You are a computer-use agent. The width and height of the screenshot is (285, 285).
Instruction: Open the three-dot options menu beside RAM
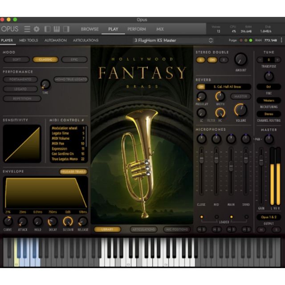[x=281, y=40]
